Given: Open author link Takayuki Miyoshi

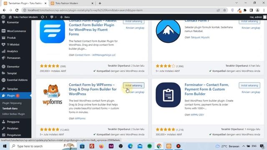Looking at the screenshot, I should click(x=200, y=37).
